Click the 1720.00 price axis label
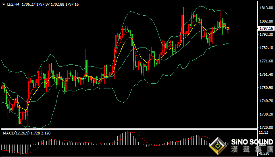 pyautogui.click(x=266, y=128)
